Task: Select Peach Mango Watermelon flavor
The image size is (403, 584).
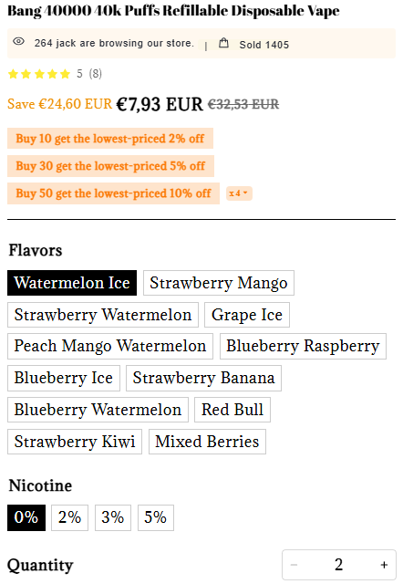Action: pos(110,347)
